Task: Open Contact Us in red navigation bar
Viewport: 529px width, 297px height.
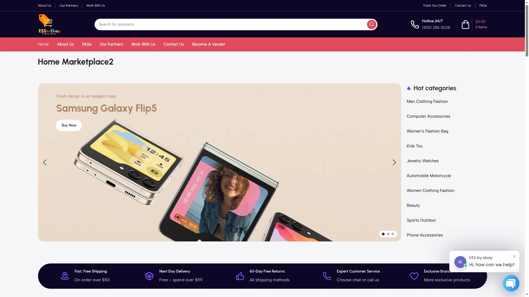Action: tap(174, 44)
